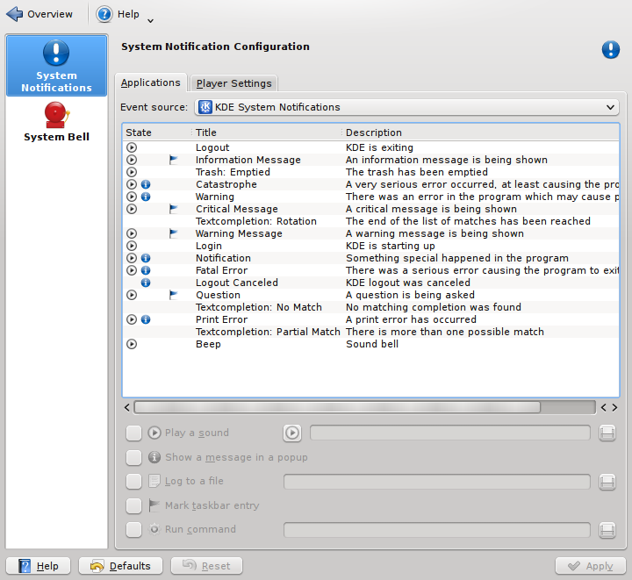Image resolution: width=632 pixels, height=580 pixels.
Task: Open the Help toolbar dropdown arrow
Action: [150, 19]
